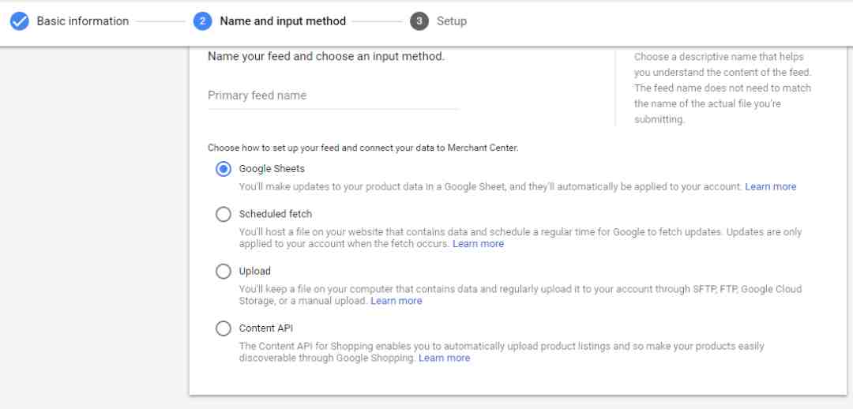Select the Content API radio button
853x409 pixels.
pos(224,328)
